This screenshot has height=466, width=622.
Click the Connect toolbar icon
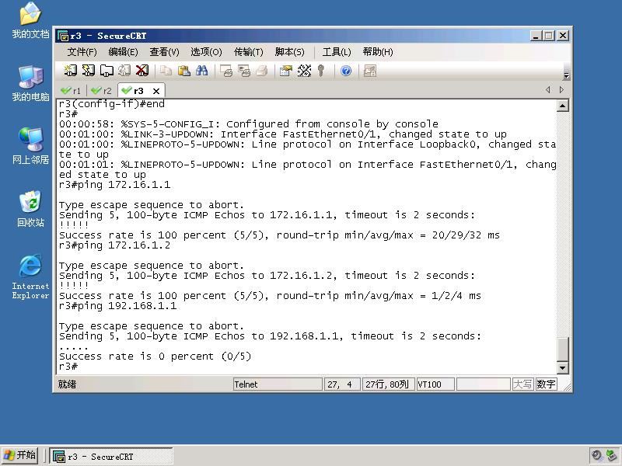point(70,71)
